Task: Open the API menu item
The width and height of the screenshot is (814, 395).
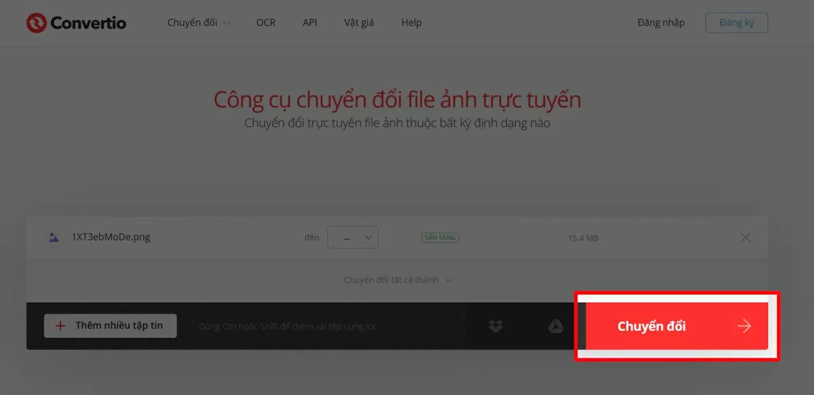Action: [310, 22]
